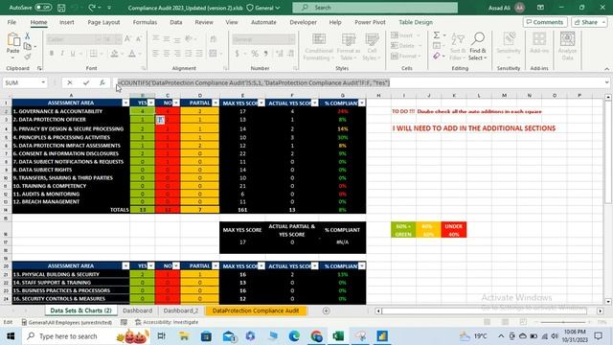
Task: Switch to the Power Pivot ribbon tab
Action: coord(370,22)
